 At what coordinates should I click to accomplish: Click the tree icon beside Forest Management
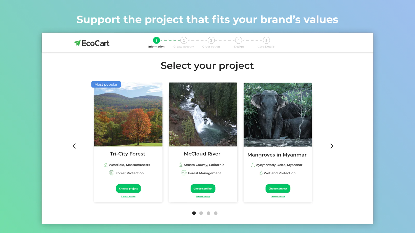184,173
